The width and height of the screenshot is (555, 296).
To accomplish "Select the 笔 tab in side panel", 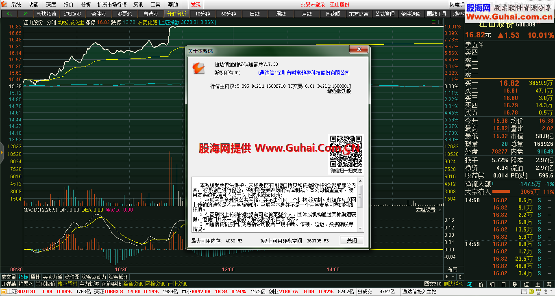I will (x=470, y=284).
